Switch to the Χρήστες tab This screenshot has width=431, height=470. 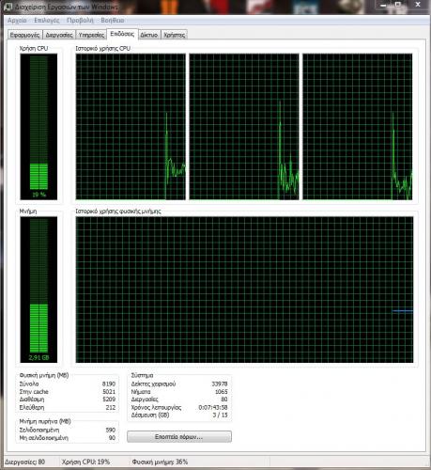175,35
